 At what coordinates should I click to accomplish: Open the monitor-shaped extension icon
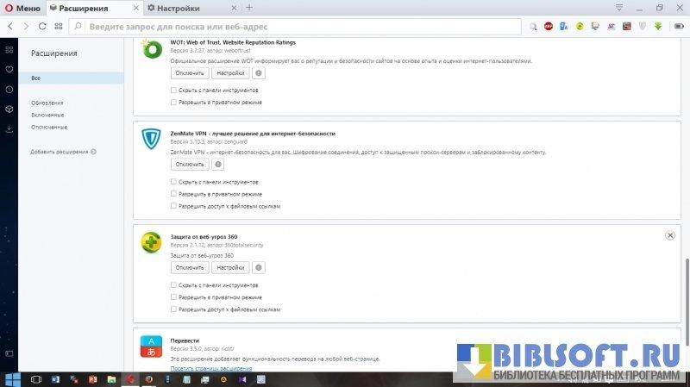click(595, 27)
